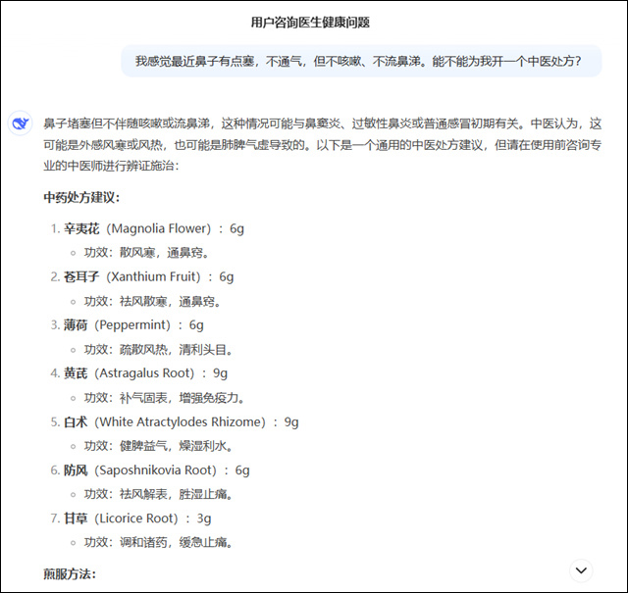This screenshot has width=628, height=593.
Task: Select the list item 防风 (Saposhnikovia Root)
Action: [150, 470]
